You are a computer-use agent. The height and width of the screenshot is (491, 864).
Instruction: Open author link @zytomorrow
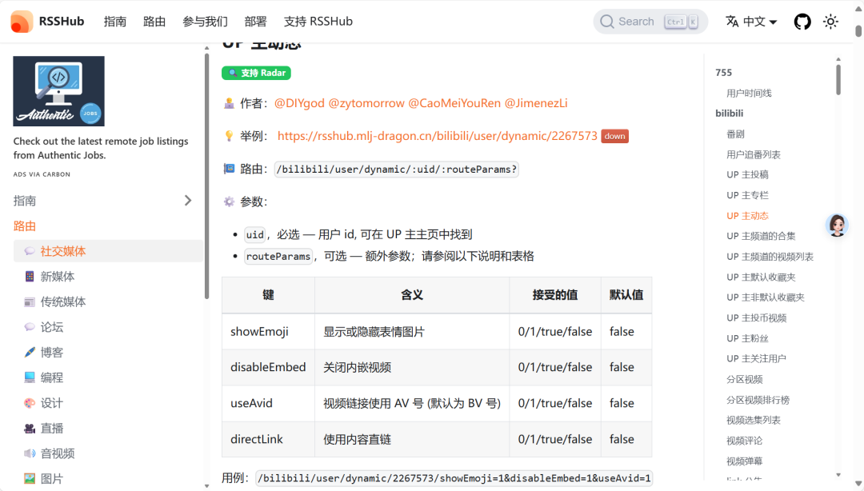[366, 103]
